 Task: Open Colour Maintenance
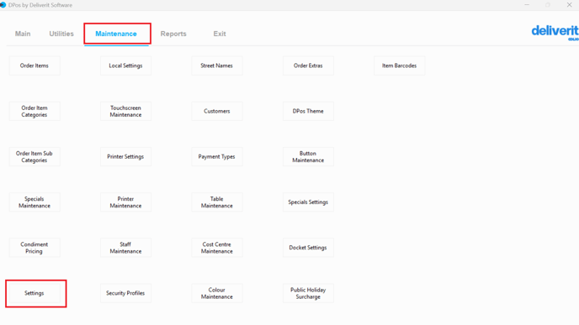[217, 293]
